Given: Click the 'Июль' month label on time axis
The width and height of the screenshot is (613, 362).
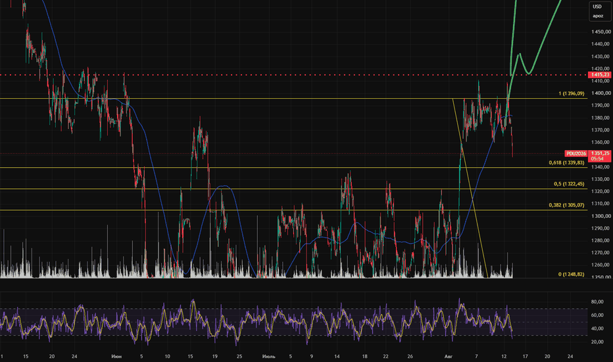Looking at the screenshot, I should tap(268, 357).
